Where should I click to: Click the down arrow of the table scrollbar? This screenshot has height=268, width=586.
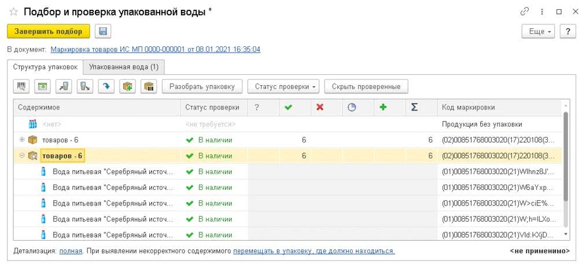click(566, 234)
